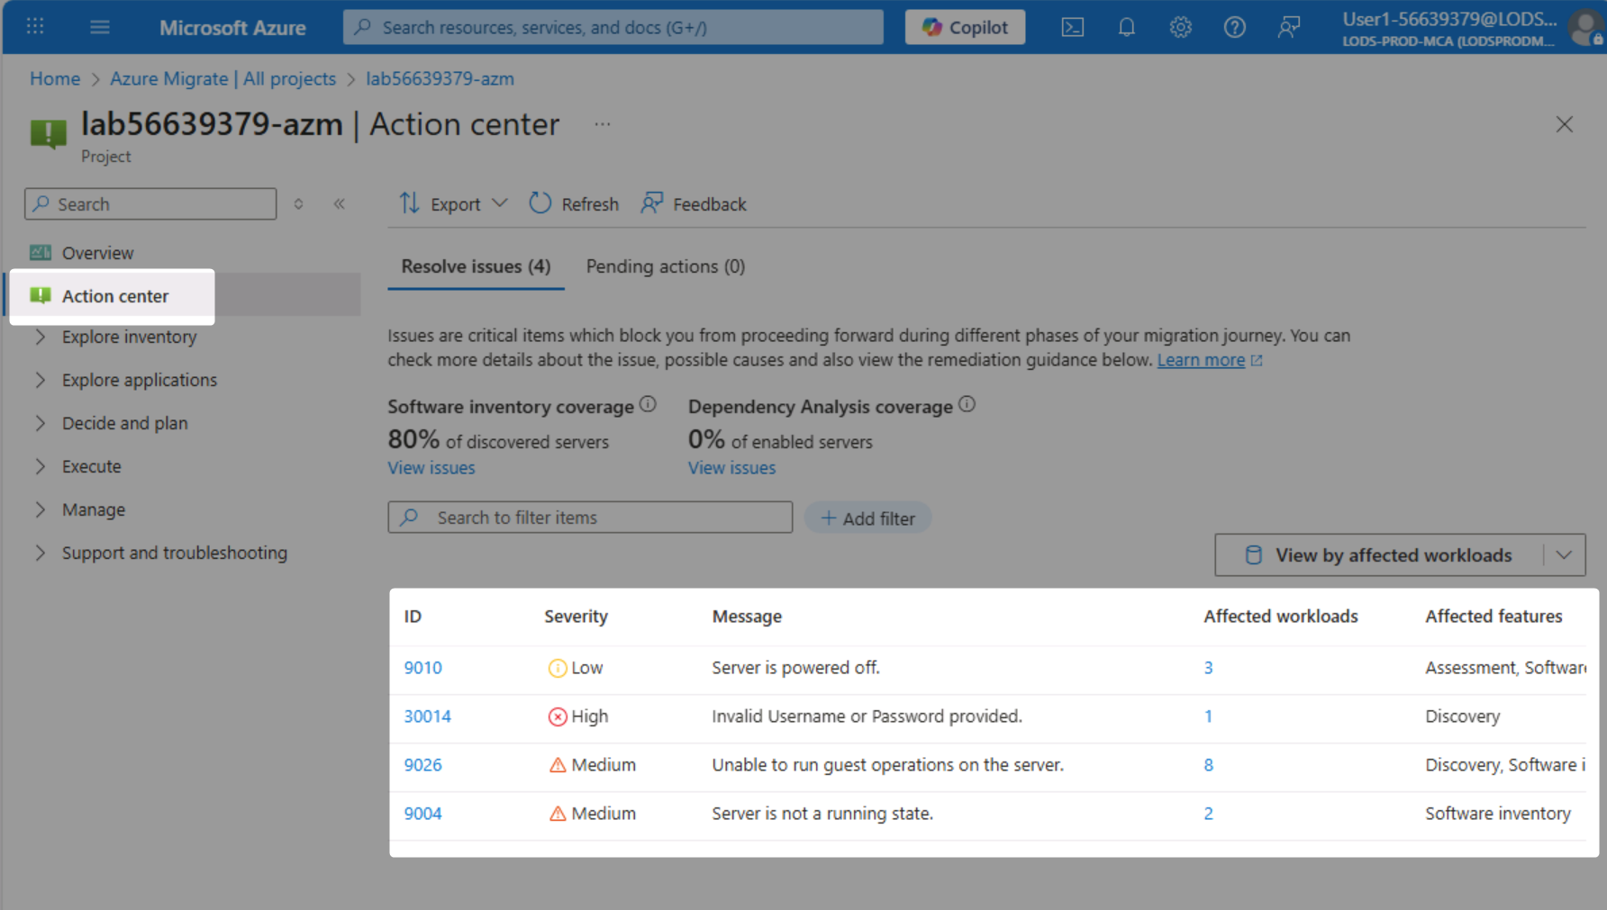Expand Support and troubleshooting section
The width and height of the screenshot is (1607, 910).
(x=40, y=553)
